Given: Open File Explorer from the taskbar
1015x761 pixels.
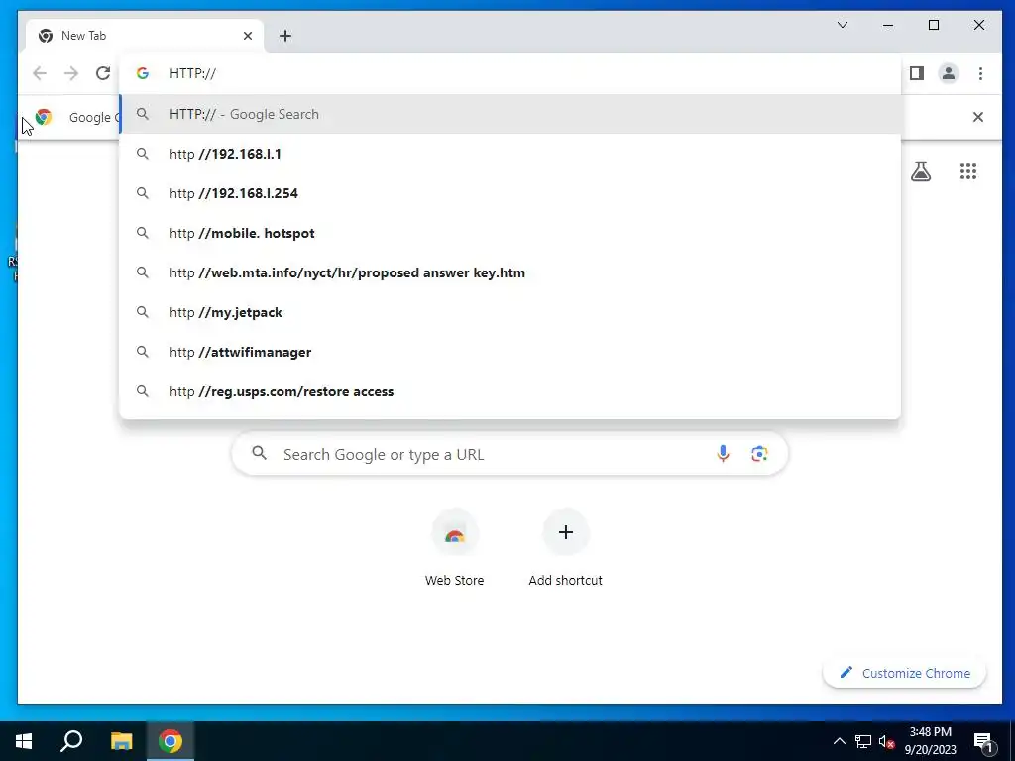Looking at the screenshot, I should click(x=121, y=741).
